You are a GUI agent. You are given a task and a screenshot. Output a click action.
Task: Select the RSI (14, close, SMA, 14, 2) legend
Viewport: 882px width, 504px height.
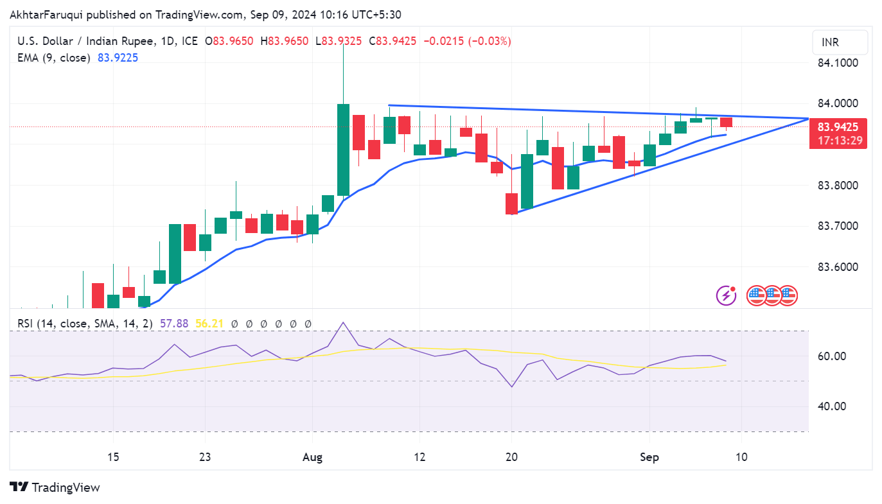tap(85, 324)
